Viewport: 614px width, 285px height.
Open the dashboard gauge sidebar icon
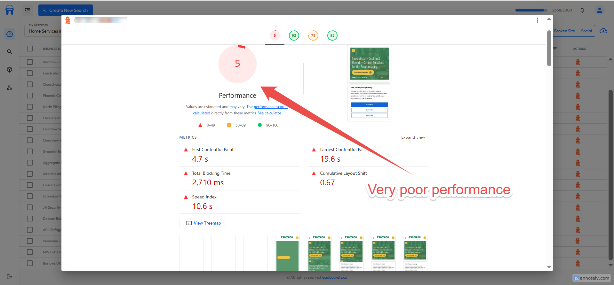pyautogui.click(x=10, y=34)
